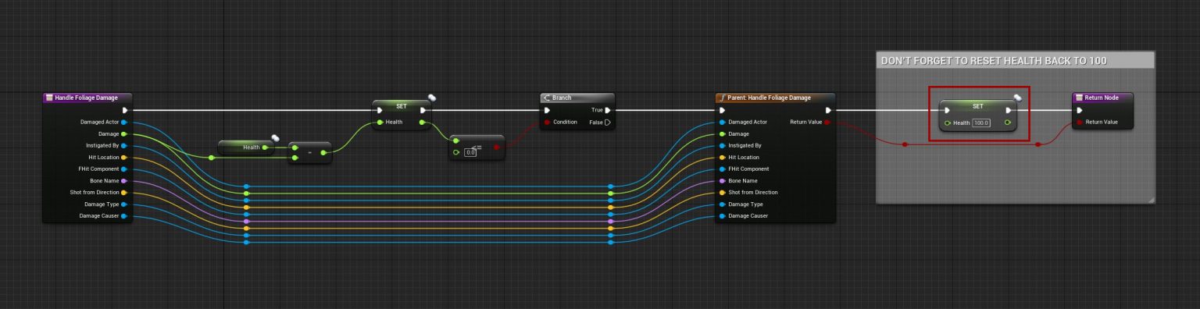Click Return Value pin on Return Node
This screenshot has height=309, width=1200.
(x=1080, y=122)
